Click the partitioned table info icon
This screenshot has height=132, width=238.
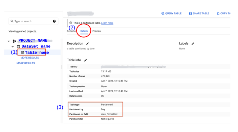(x=70, y=23)
